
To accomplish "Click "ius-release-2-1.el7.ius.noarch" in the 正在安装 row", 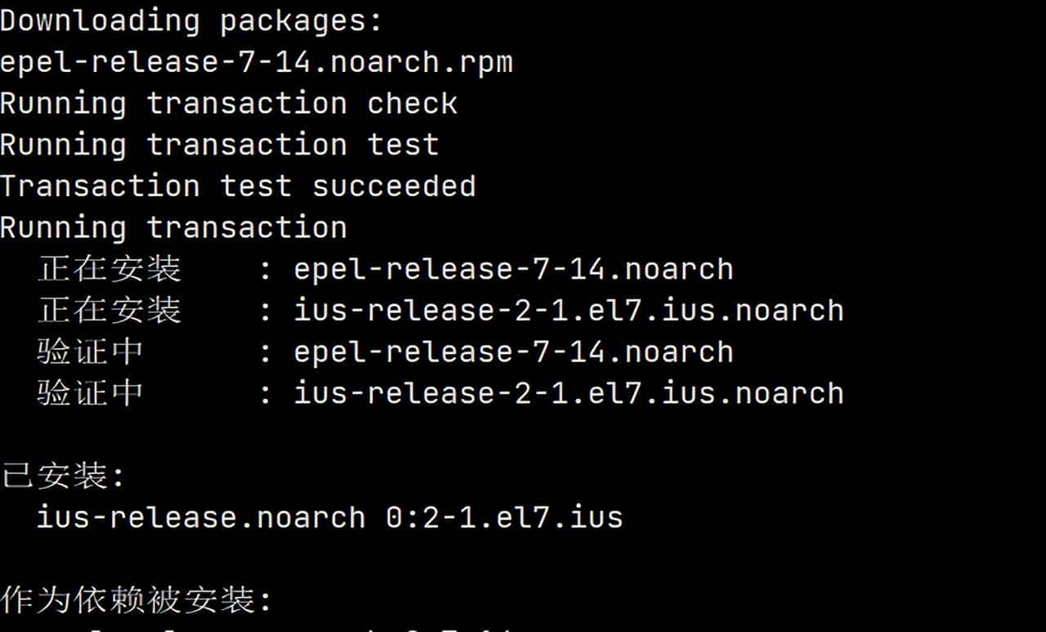I will (569, 311).
